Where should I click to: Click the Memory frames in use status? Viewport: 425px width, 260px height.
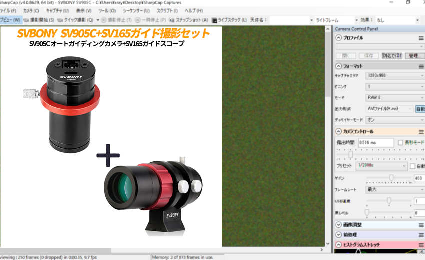pos(182,257)
